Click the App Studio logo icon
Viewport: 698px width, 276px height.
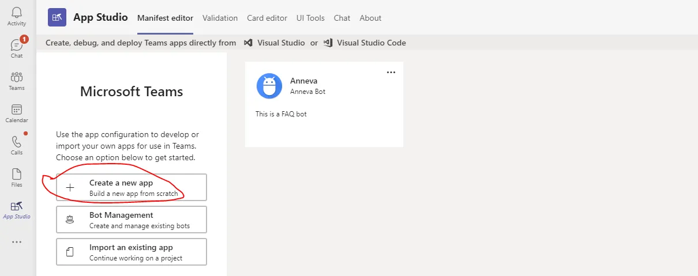click(x=57, y=18)
